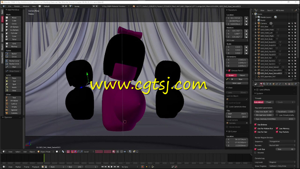Enable Lock Camera to View checkbox
Viewport: 300px width, 169px height.
[x=227, y=107]
